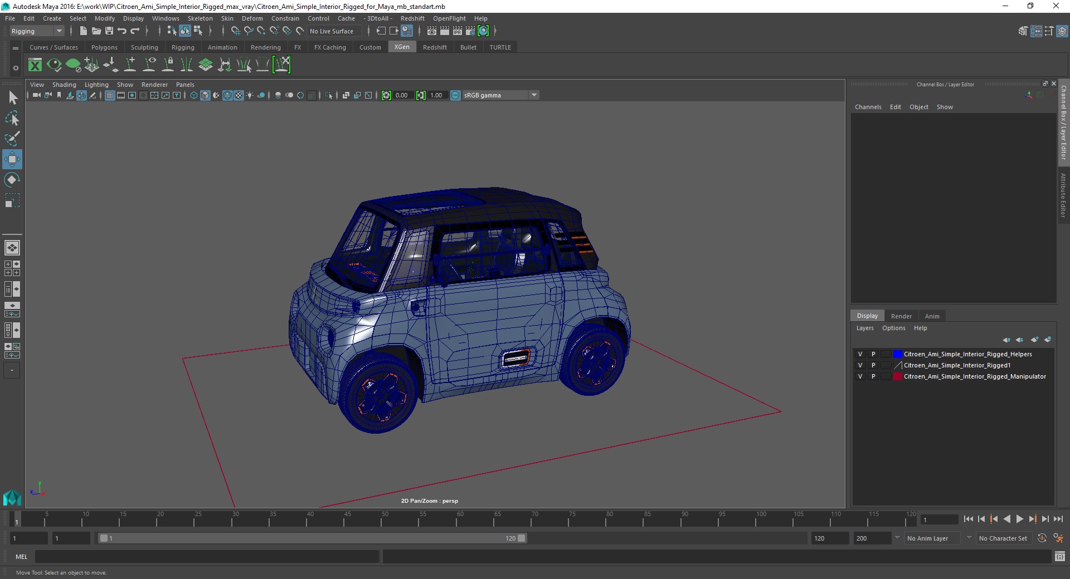
Task: Toggle wireframe on shaded in viewport
Action: pos(227,96)
